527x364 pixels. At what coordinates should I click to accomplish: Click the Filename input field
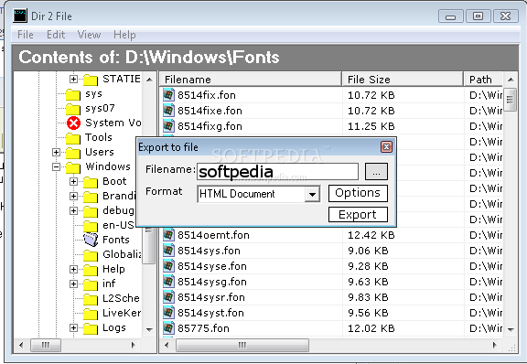(277, 171)
